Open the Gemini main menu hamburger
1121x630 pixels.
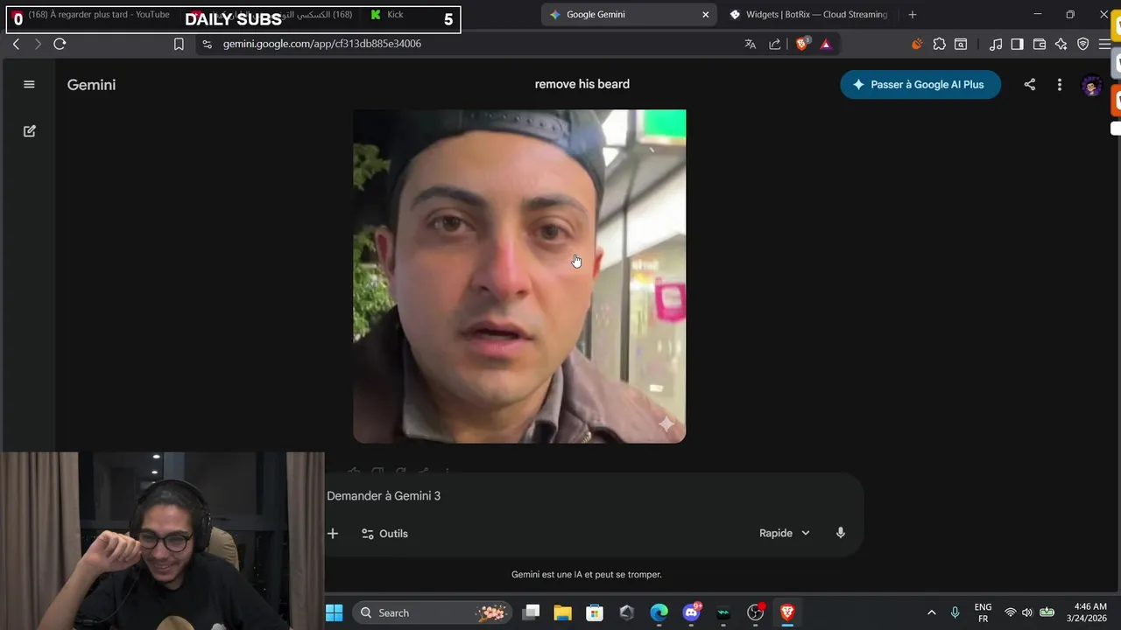coord(29,84)
